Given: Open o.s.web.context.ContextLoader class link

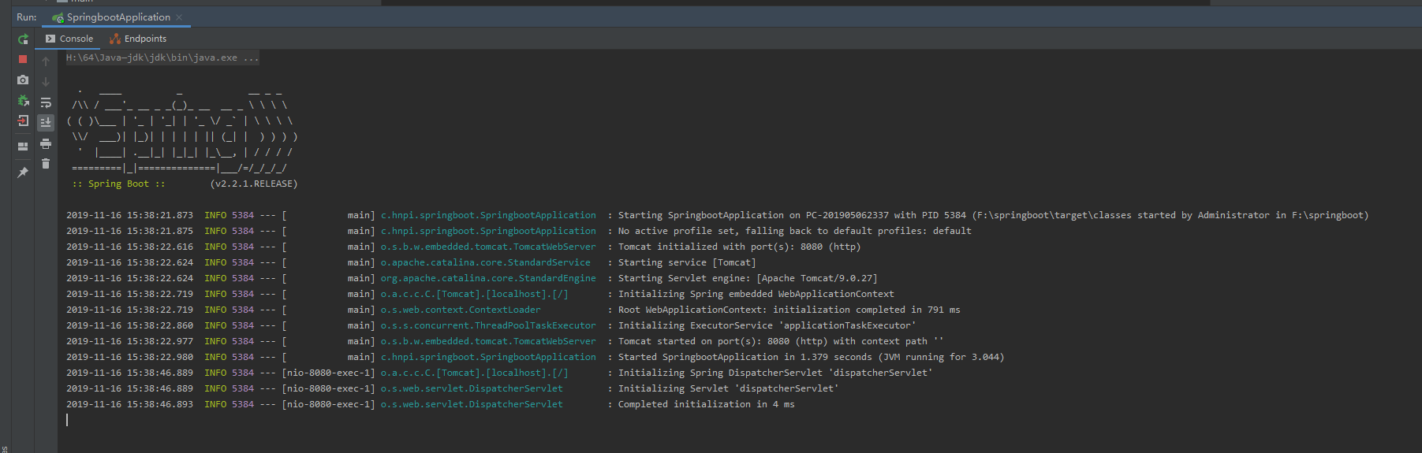Looking at the screenshot, I should click(x=461, y=310).
